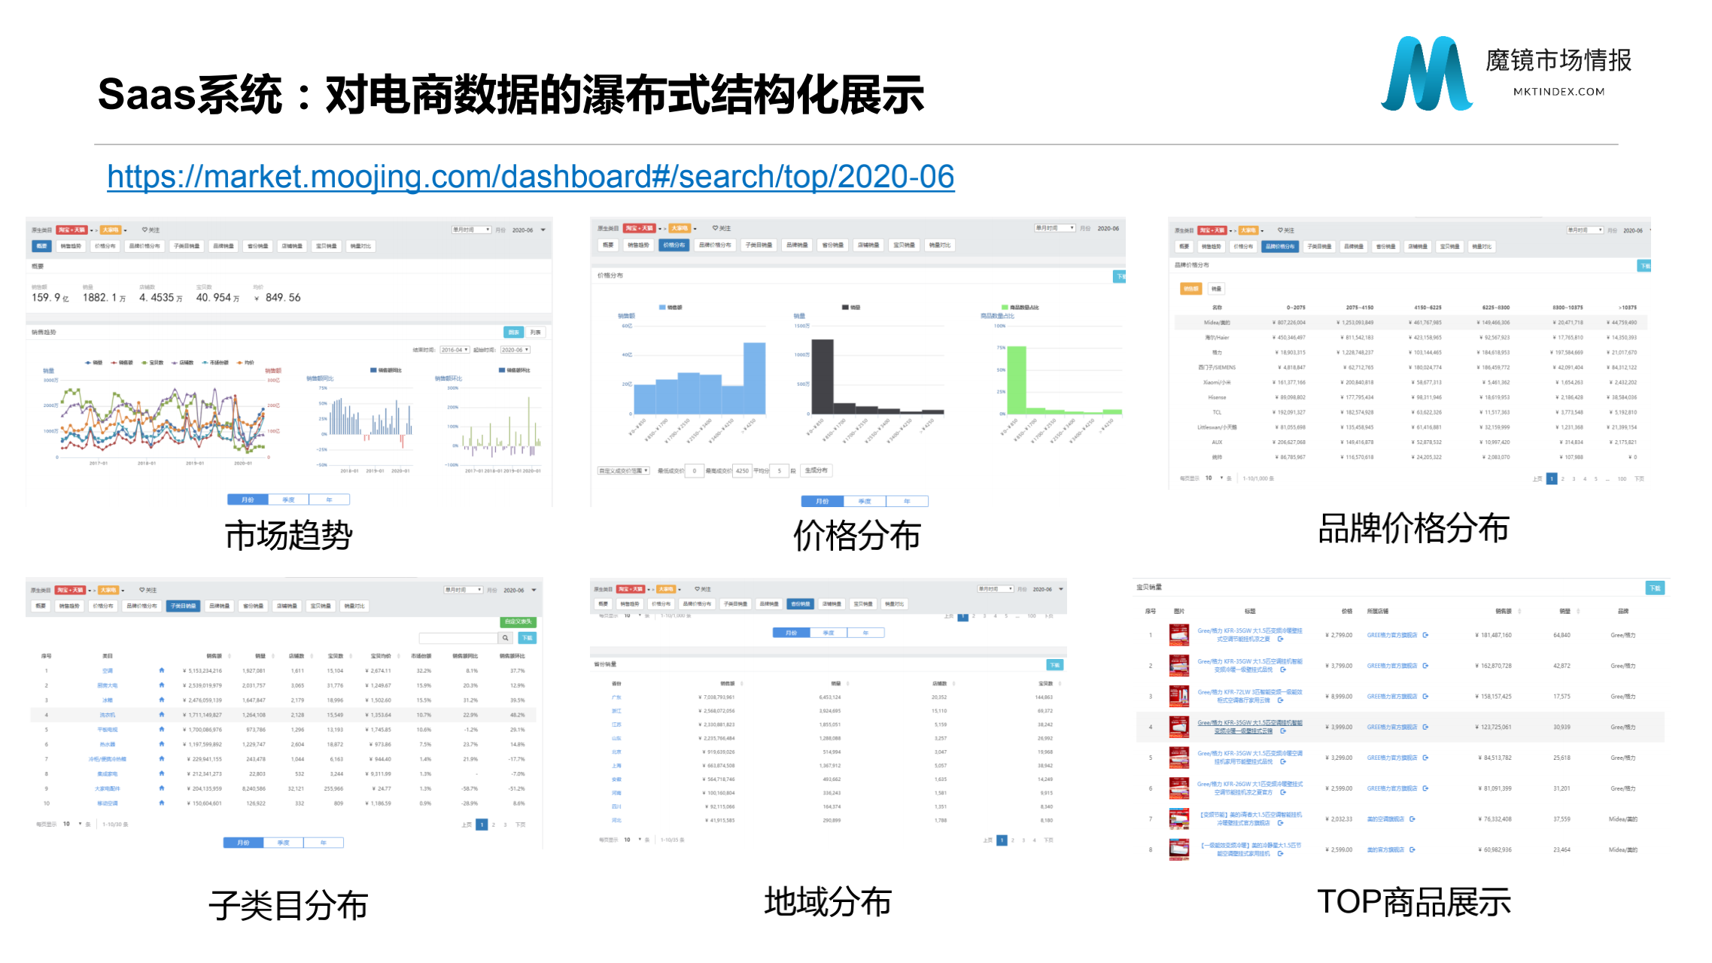Open the market.moojing.com dashboard hyperlink
The width and height of the screenshot is (1712, 963).
[x=530, y=178]
